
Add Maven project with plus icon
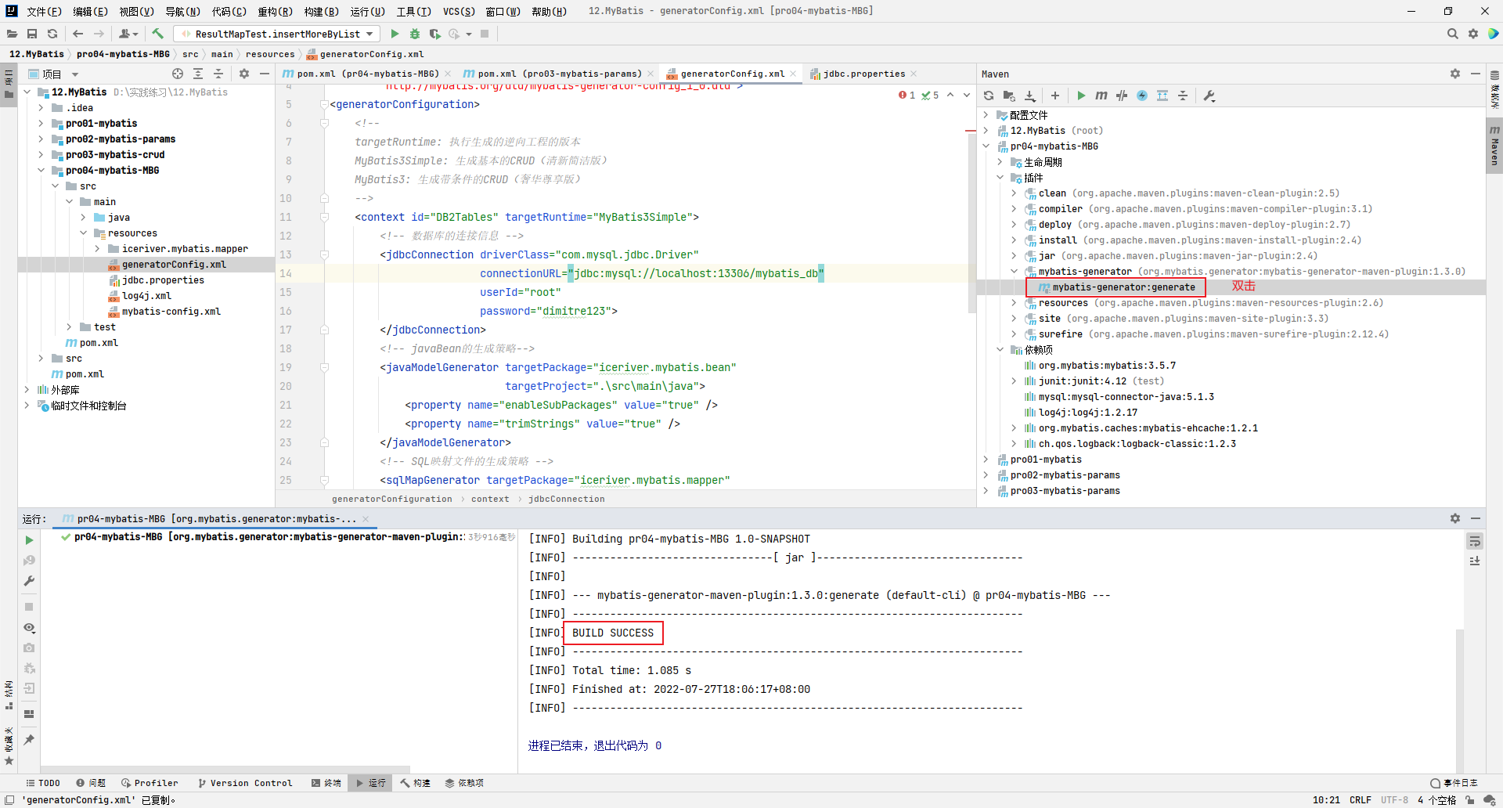[1055, 96]
